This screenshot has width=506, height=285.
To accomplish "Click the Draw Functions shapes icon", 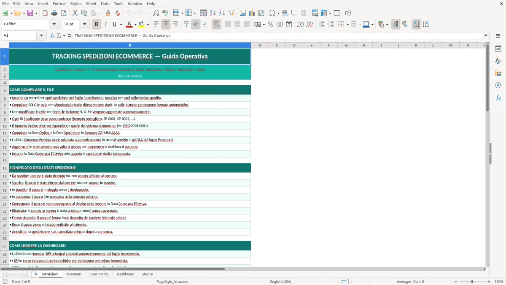I will pyautogui.click(x=348, y=13).
